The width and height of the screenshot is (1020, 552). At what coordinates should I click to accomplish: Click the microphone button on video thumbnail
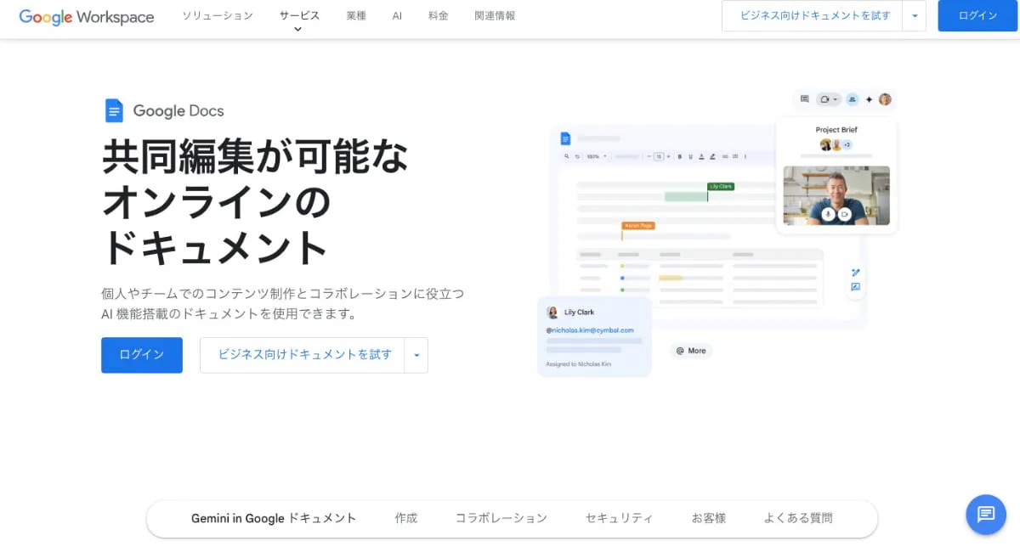pyautogui.click(x=828, y=214)
